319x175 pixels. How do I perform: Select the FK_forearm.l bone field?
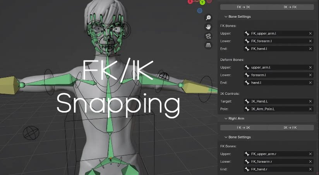(x=279, y=41)
